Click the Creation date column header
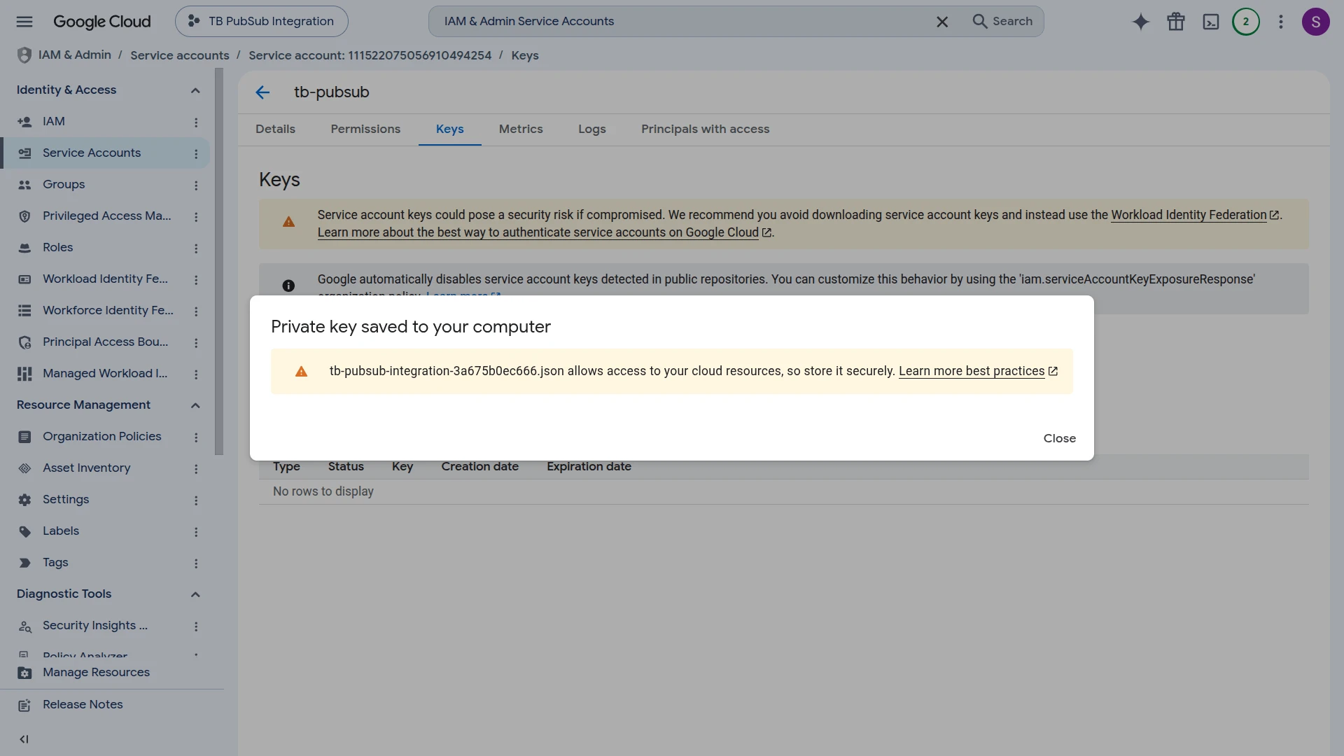Screen dimensions: 1344x756 pyautogui.click(x=479, y=467)
